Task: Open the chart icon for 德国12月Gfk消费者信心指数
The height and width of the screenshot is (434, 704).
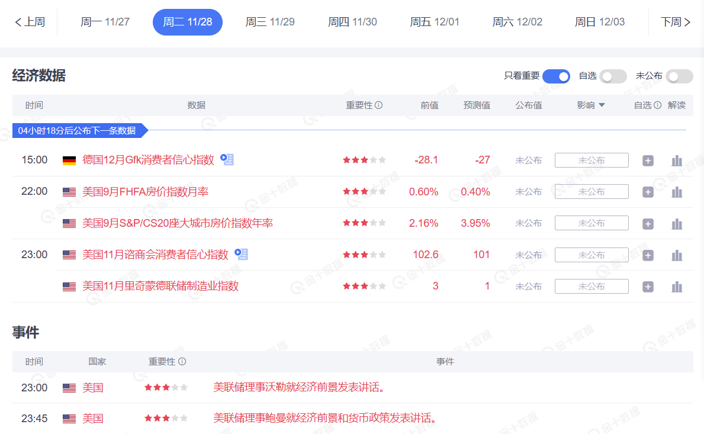Action: (677, 160)
